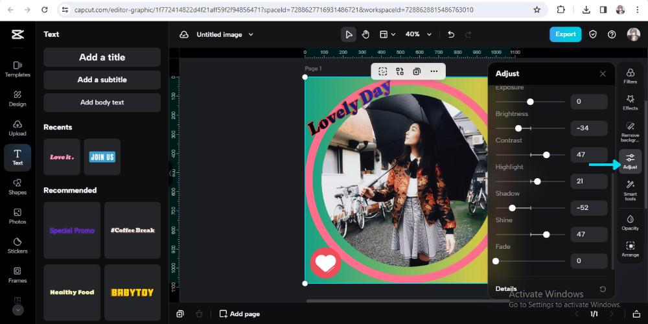Choose the BABYTOY text preset
648x324 pixels.
coord(132,293)
